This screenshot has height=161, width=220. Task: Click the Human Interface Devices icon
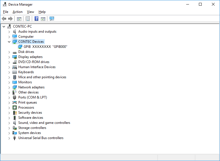tap(15, 67)
